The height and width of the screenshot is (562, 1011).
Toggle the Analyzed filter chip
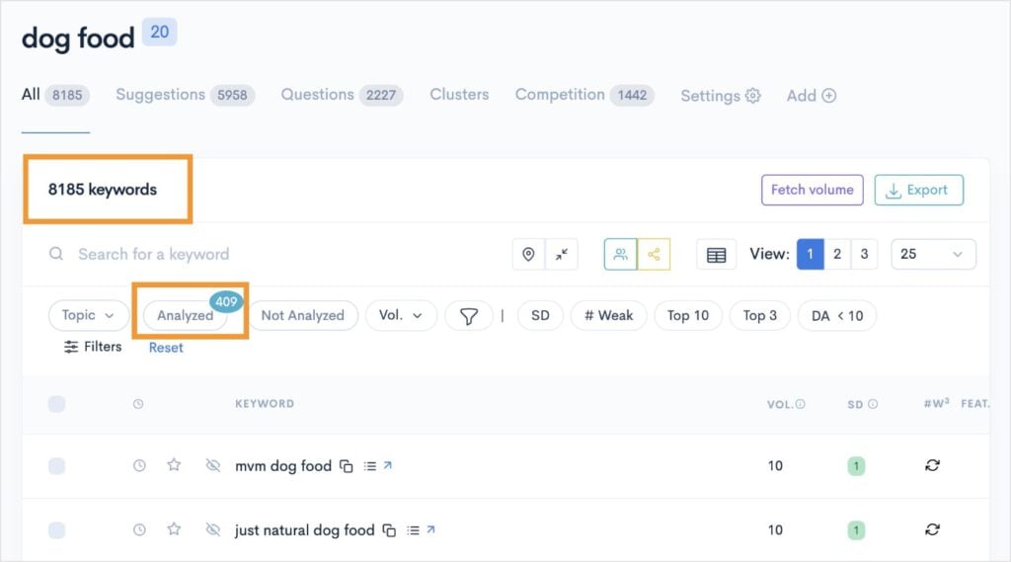186,315
